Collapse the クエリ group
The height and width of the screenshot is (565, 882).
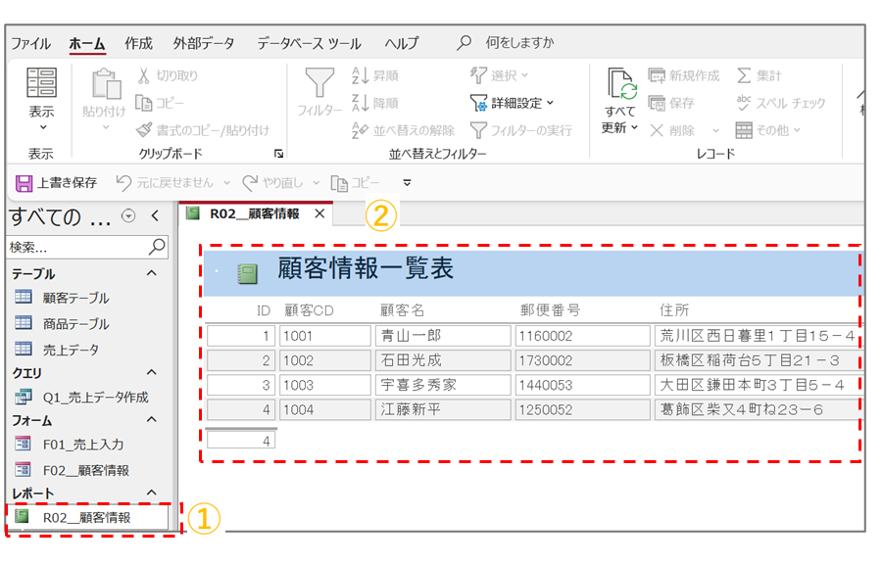point(151,372)
